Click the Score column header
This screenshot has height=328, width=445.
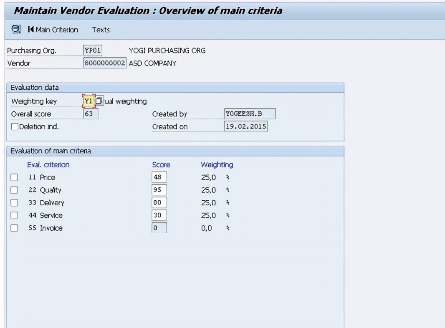161,164
